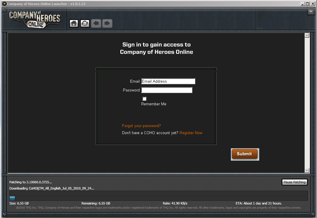
Task: Minimize the launcher window
Action: point(303,4)
